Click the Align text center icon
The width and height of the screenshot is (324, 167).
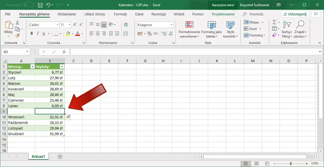pos(98,34)
